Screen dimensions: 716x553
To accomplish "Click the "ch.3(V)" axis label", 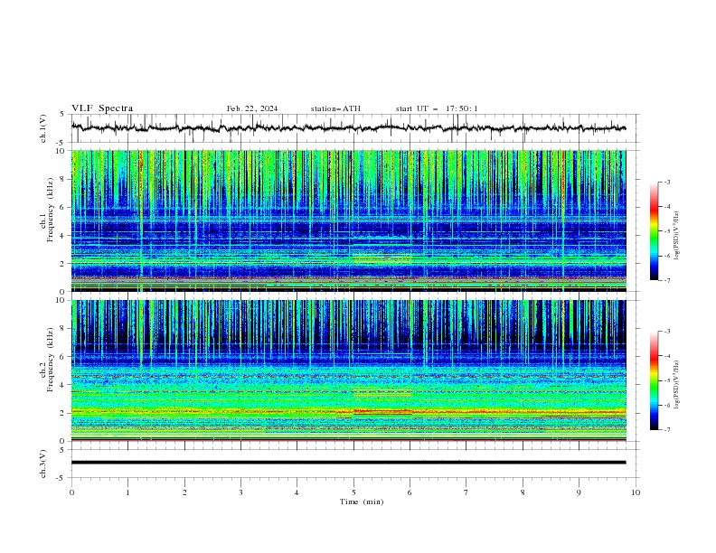I will (x=43, y=464).
